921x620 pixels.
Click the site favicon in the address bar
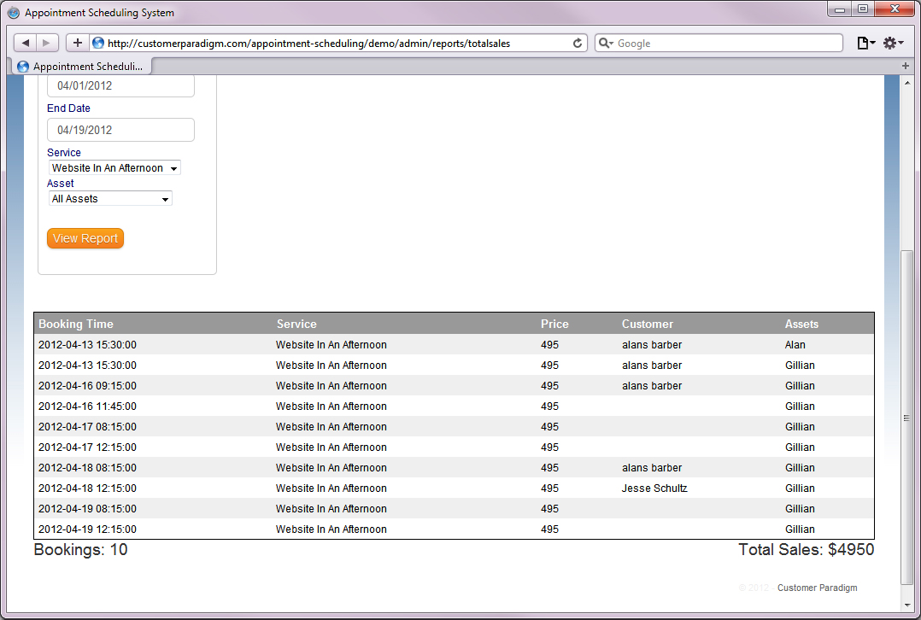coord(99,42)
